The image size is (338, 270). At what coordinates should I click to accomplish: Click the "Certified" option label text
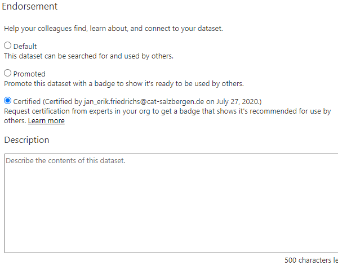27,101
